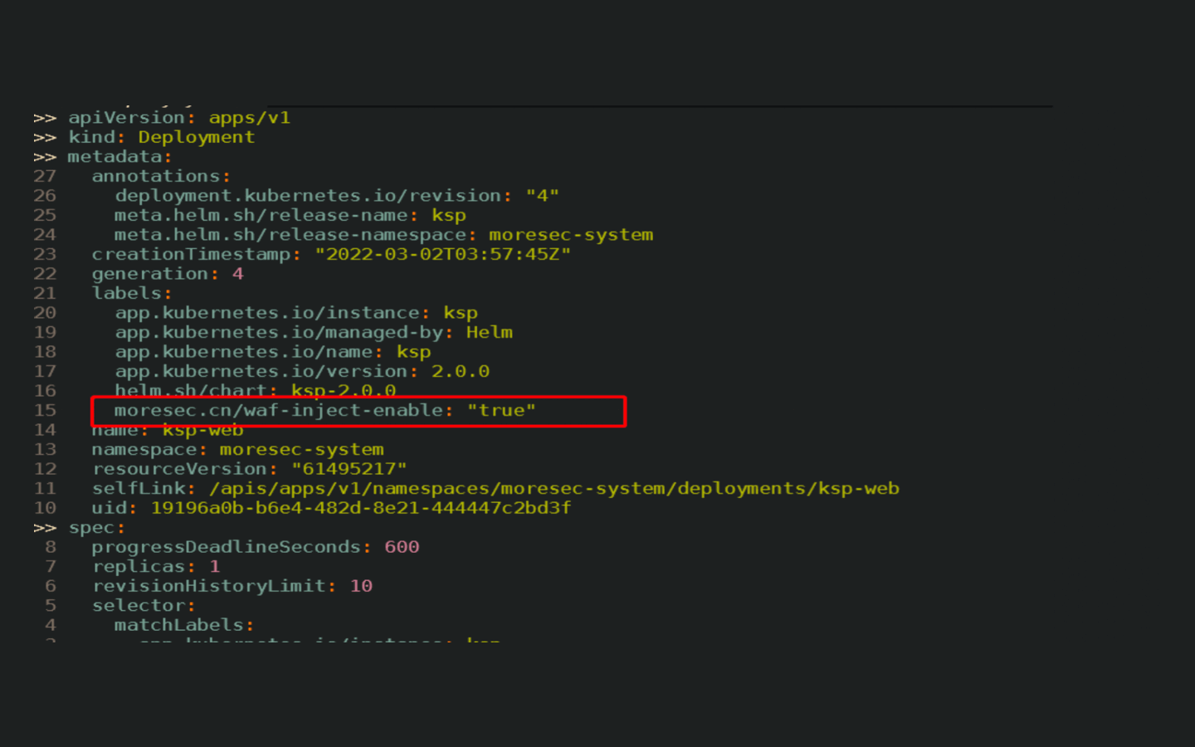1195x747 pixels.
Task: Click the matchLabels key
Action: (179, 625)
